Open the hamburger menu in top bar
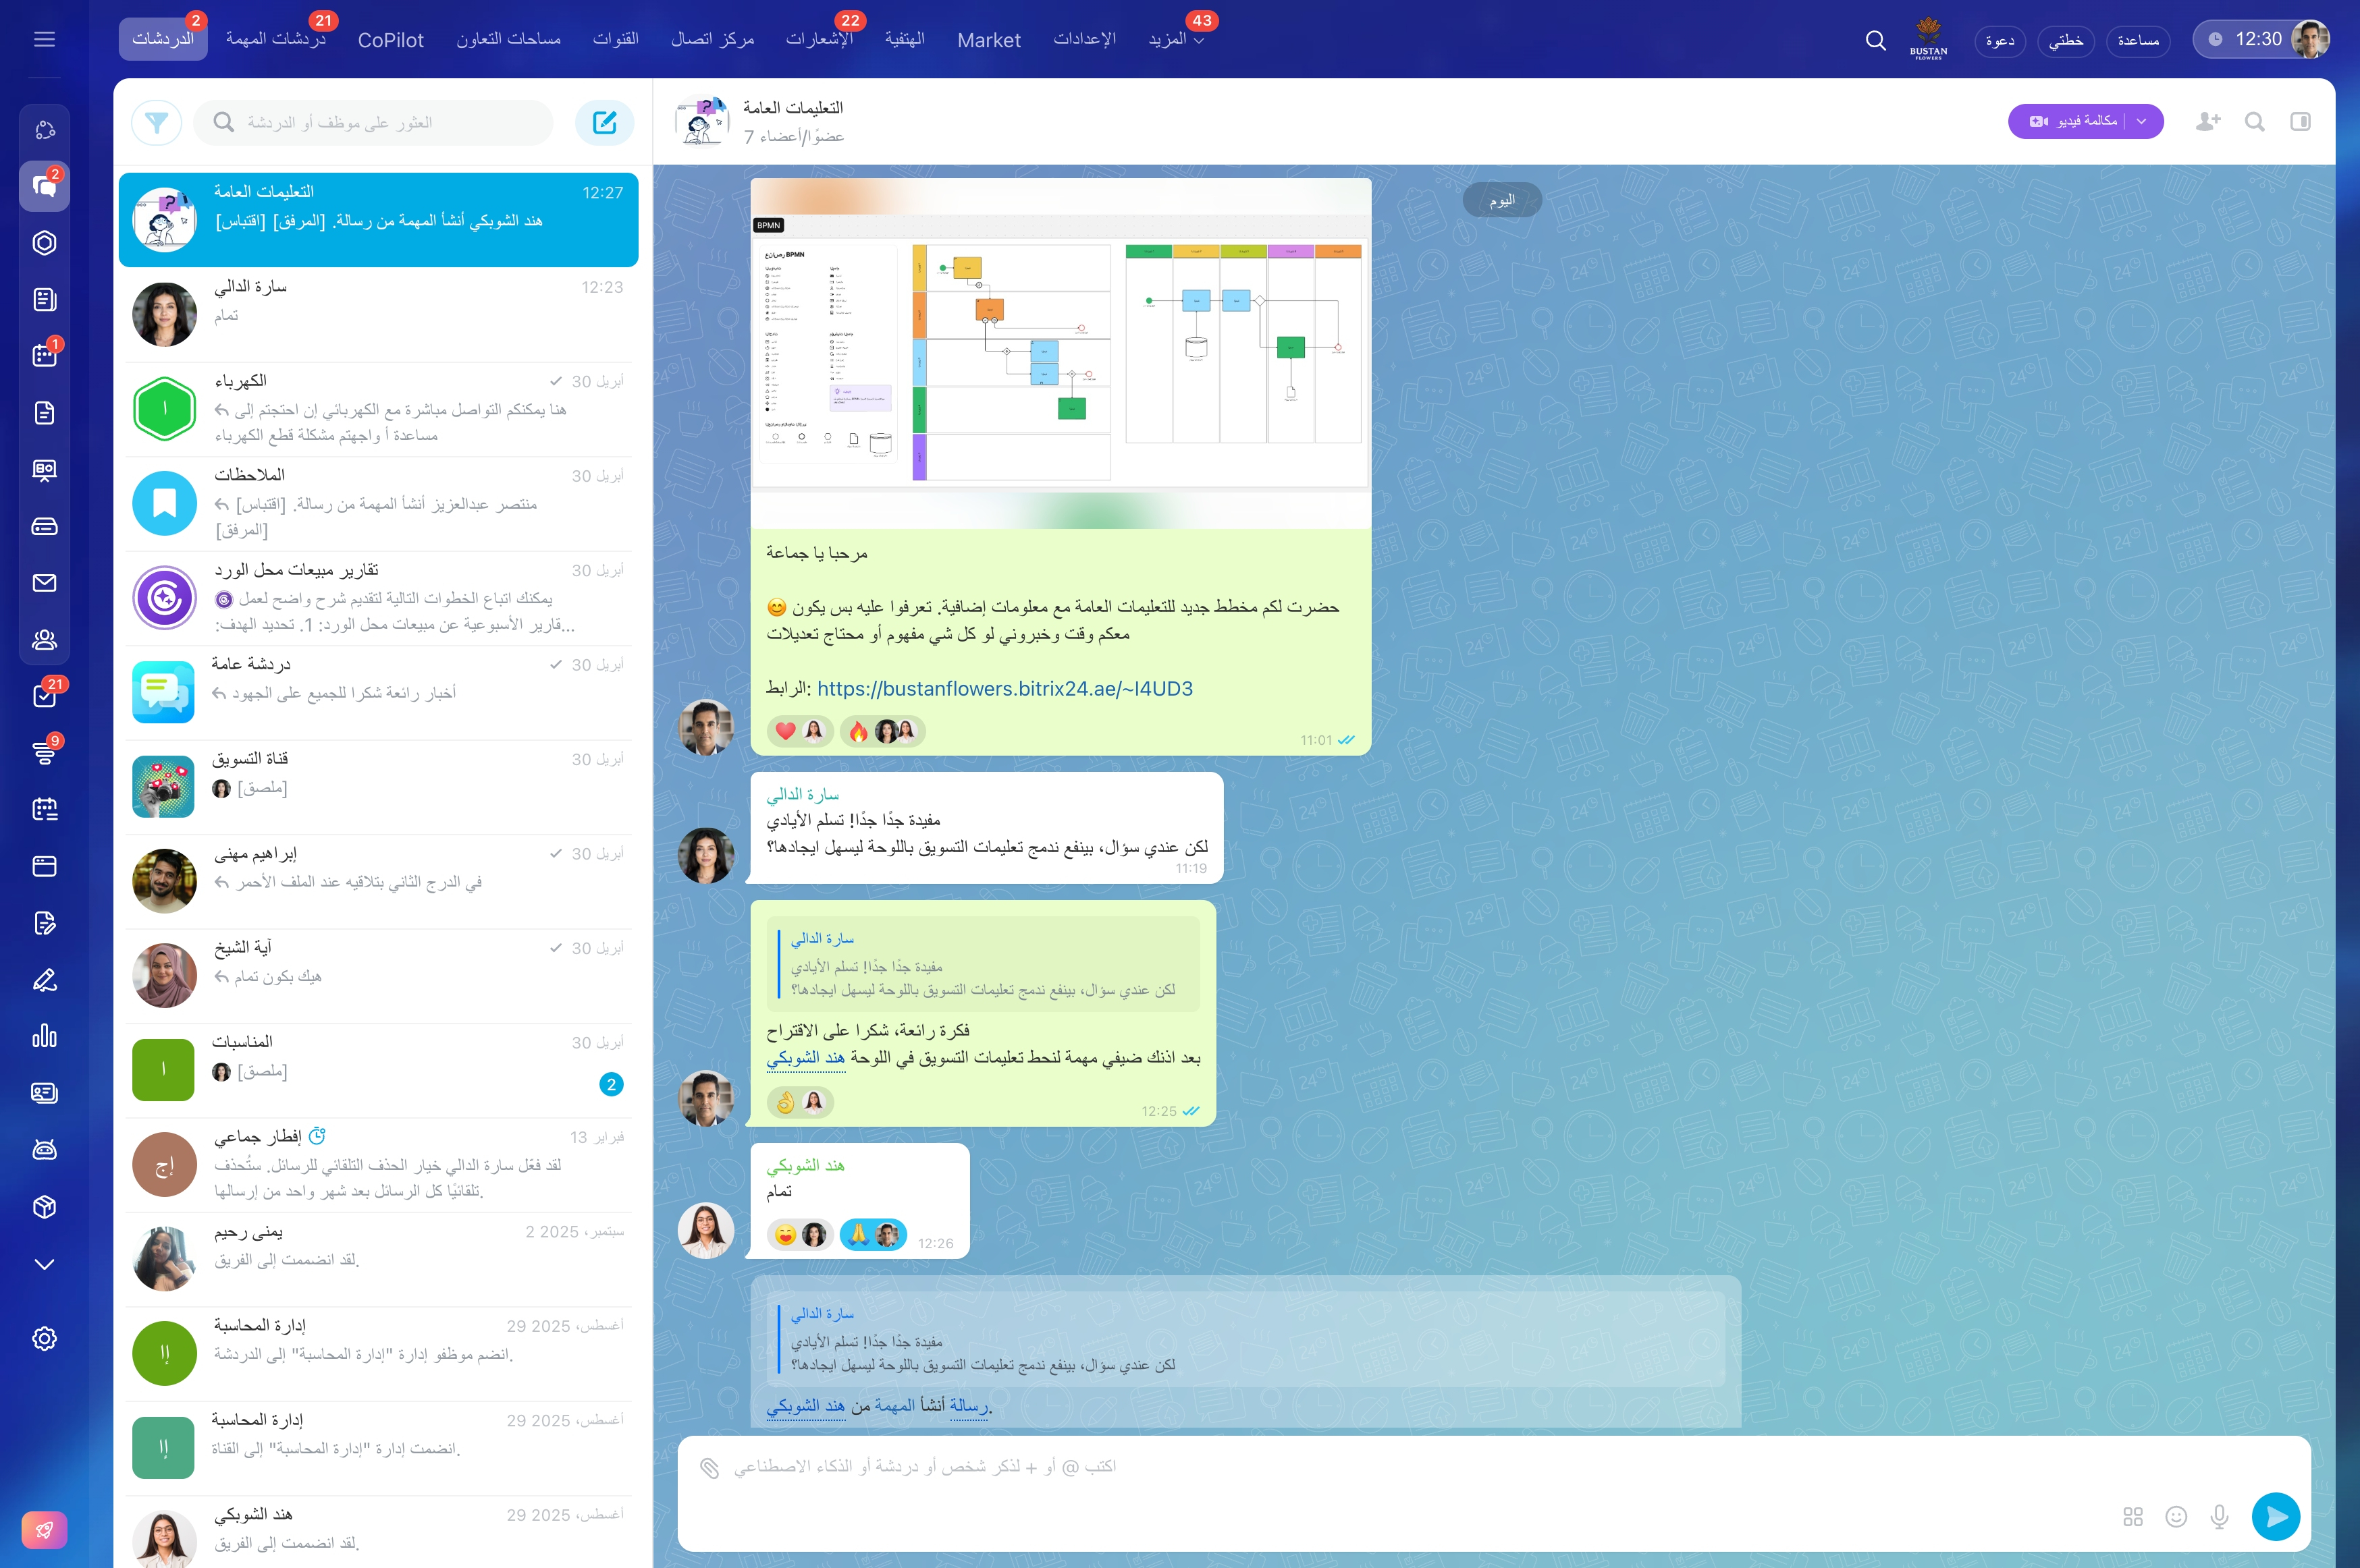The height and width of the screenshot is (1568, 2360). point(44,39)
